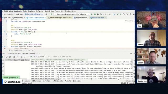Open the View menu
This screenshot has width=168, height=94.
(11, 11)
